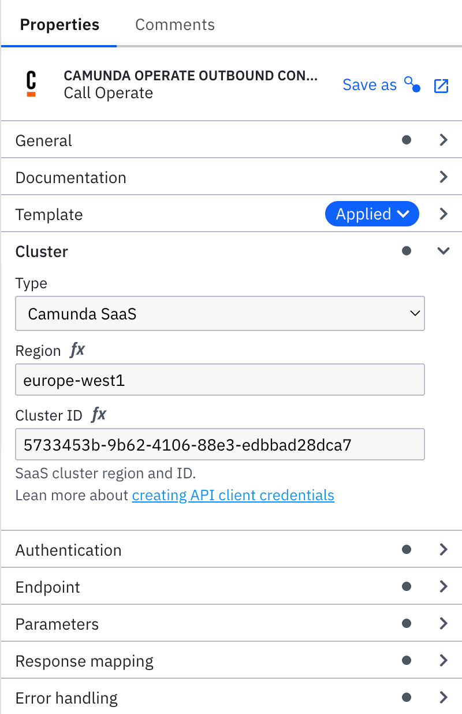Click the Endpoint section indicator dot
Screen dimensions: 462x714
click(407, 586)
